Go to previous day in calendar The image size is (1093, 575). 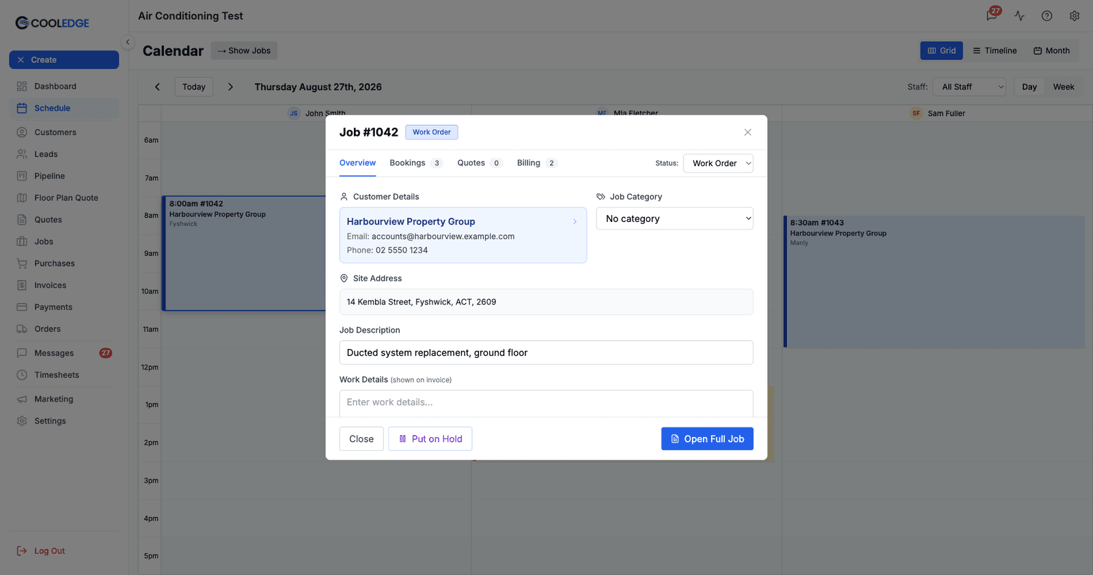click(x=157, y=87)
